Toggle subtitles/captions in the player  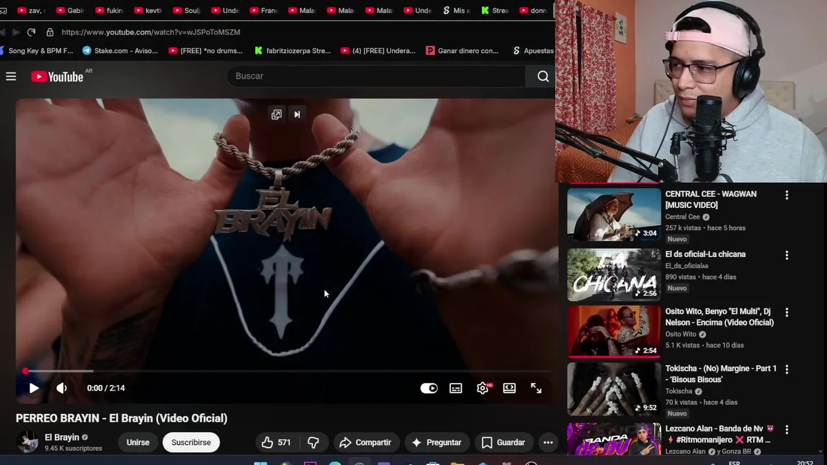tap(456, 388)
